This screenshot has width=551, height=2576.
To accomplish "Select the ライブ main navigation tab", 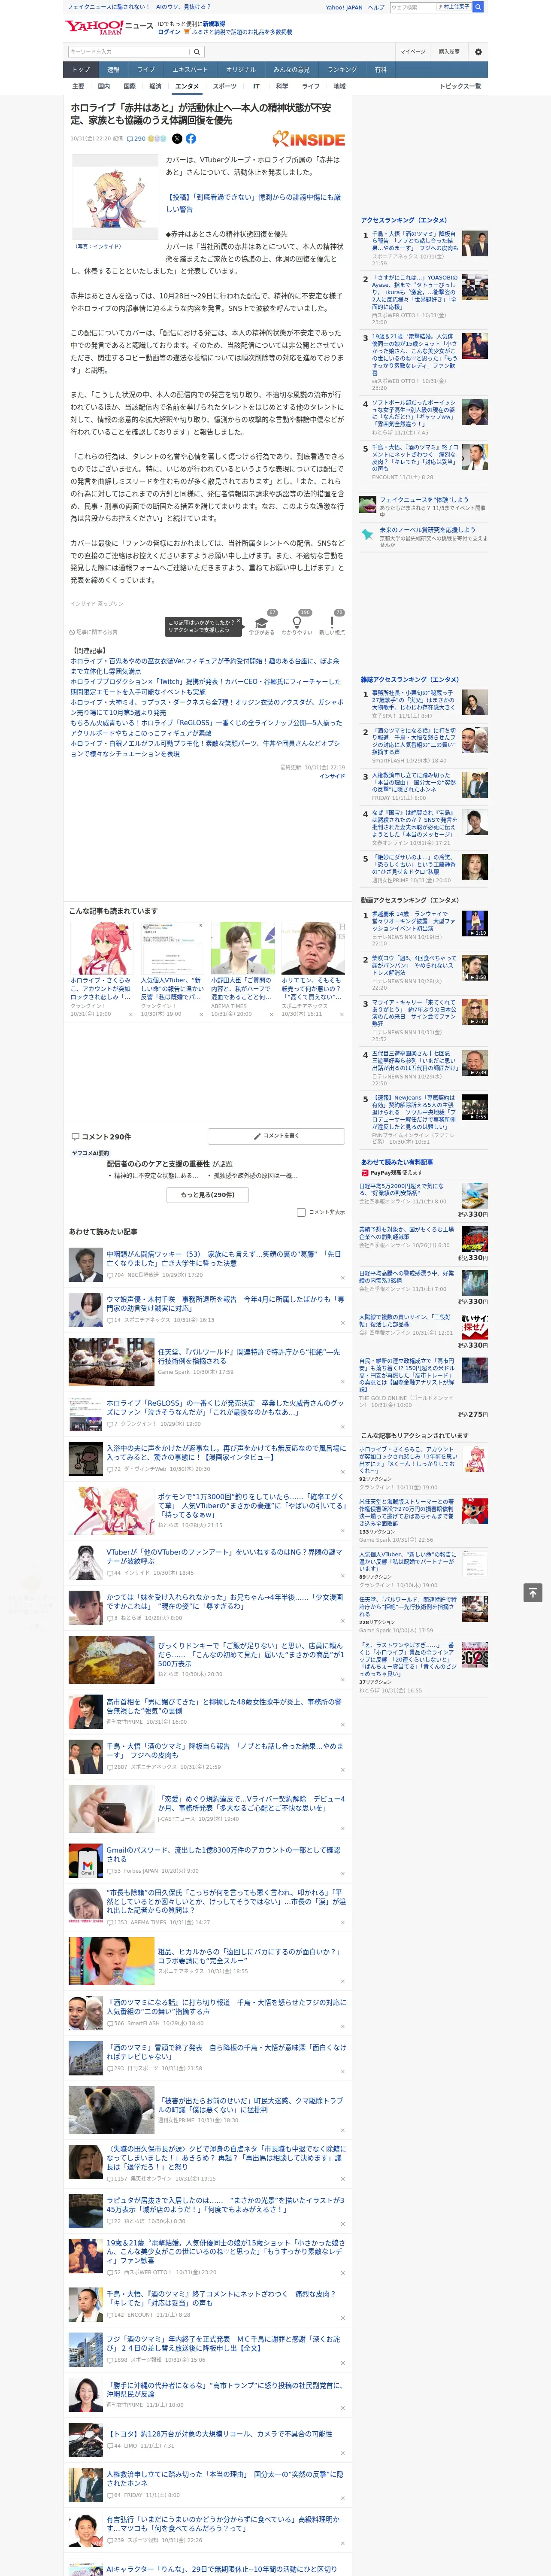I will tap(146, 70).
